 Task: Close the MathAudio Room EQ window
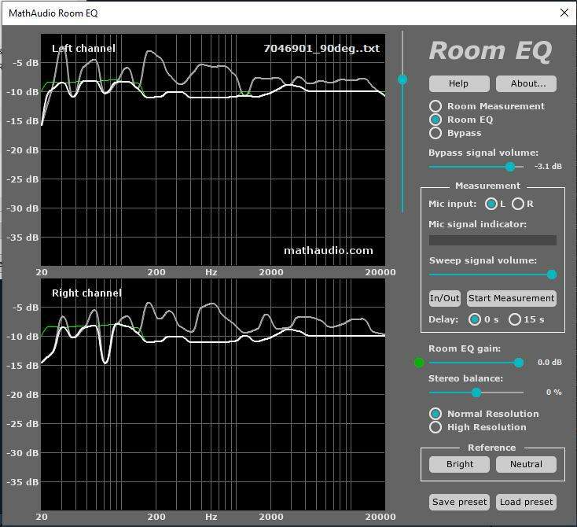point(564,13)
